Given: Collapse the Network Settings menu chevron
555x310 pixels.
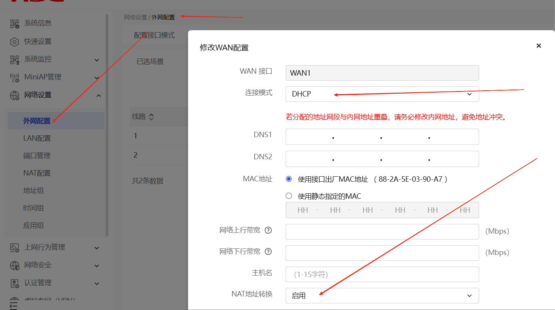Looking at the screenshot, I should point(98,95).
